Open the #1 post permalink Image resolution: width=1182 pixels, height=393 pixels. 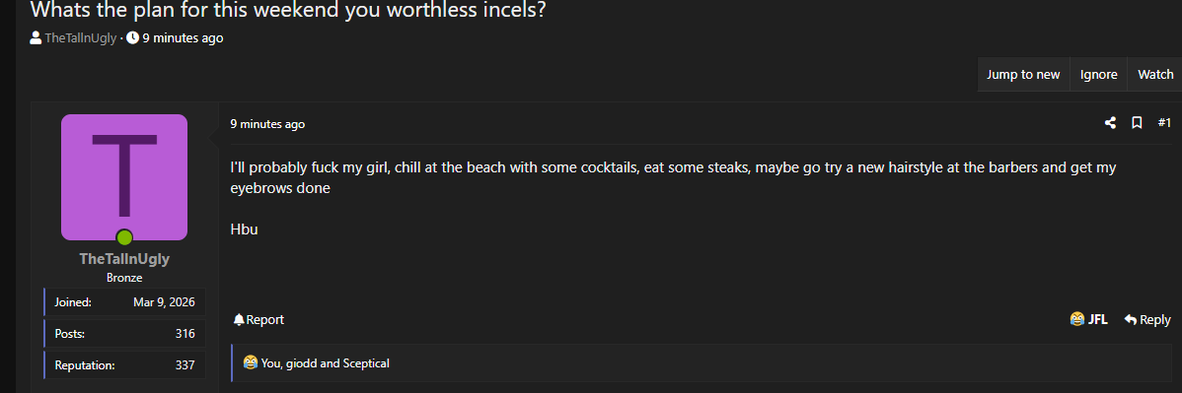[1164, 123]
